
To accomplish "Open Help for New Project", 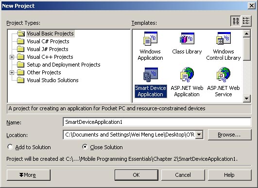I will pos(229,175).
